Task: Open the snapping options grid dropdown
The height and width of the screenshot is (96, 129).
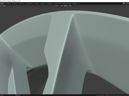Action: 67,6
